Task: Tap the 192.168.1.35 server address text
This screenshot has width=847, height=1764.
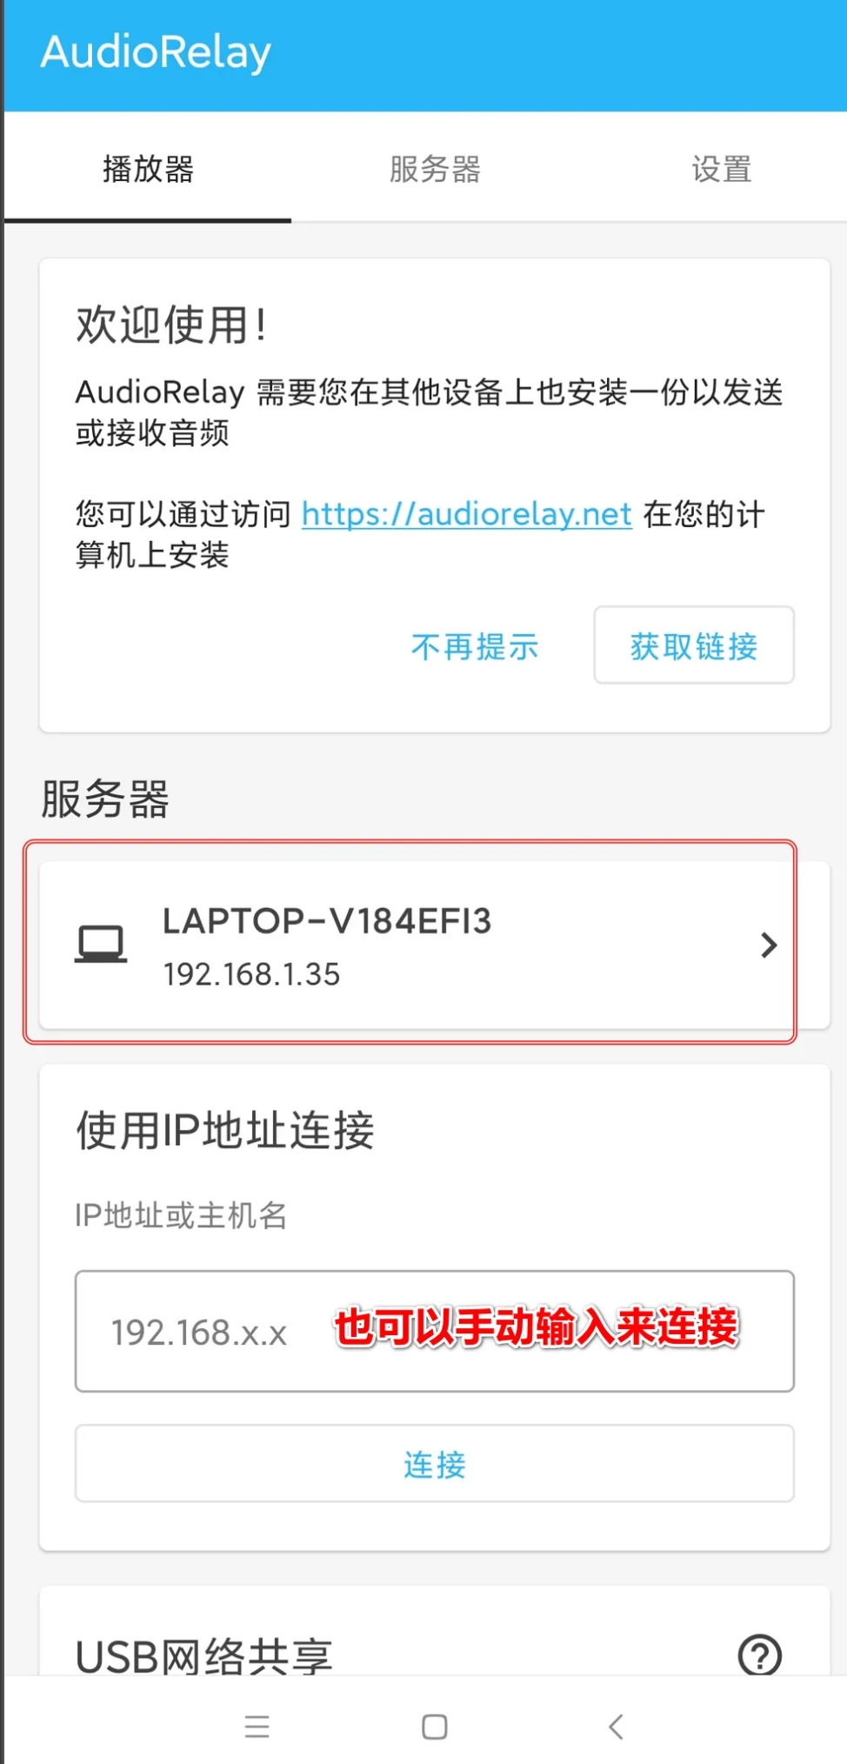Action: pyautogui.click(x=251, y=974)
